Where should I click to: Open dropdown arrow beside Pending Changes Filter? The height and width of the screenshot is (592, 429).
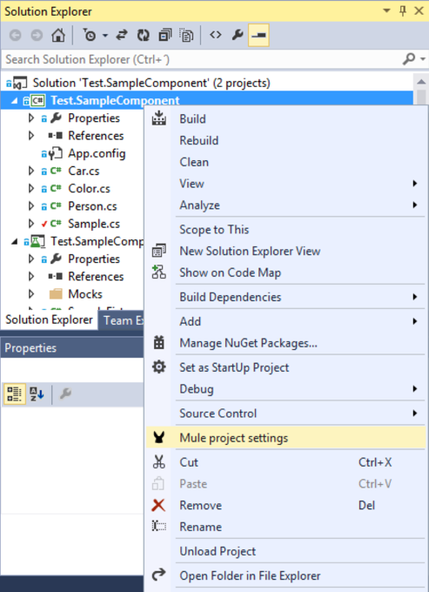105,36
